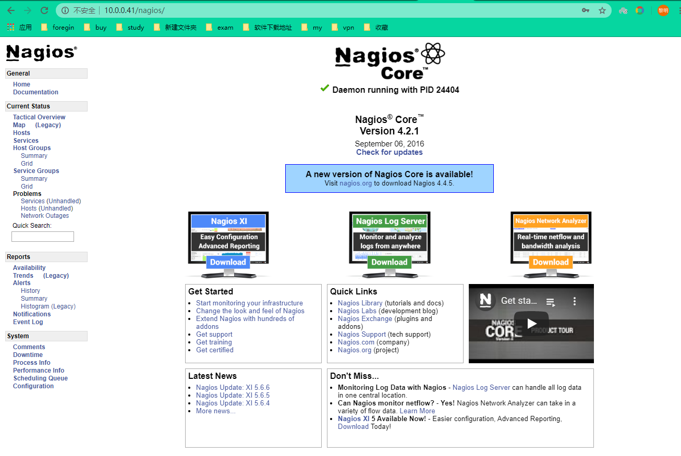Screen dimensions: 681x456
Task: Open Home in the General menu
Action: tap(21, 84)
